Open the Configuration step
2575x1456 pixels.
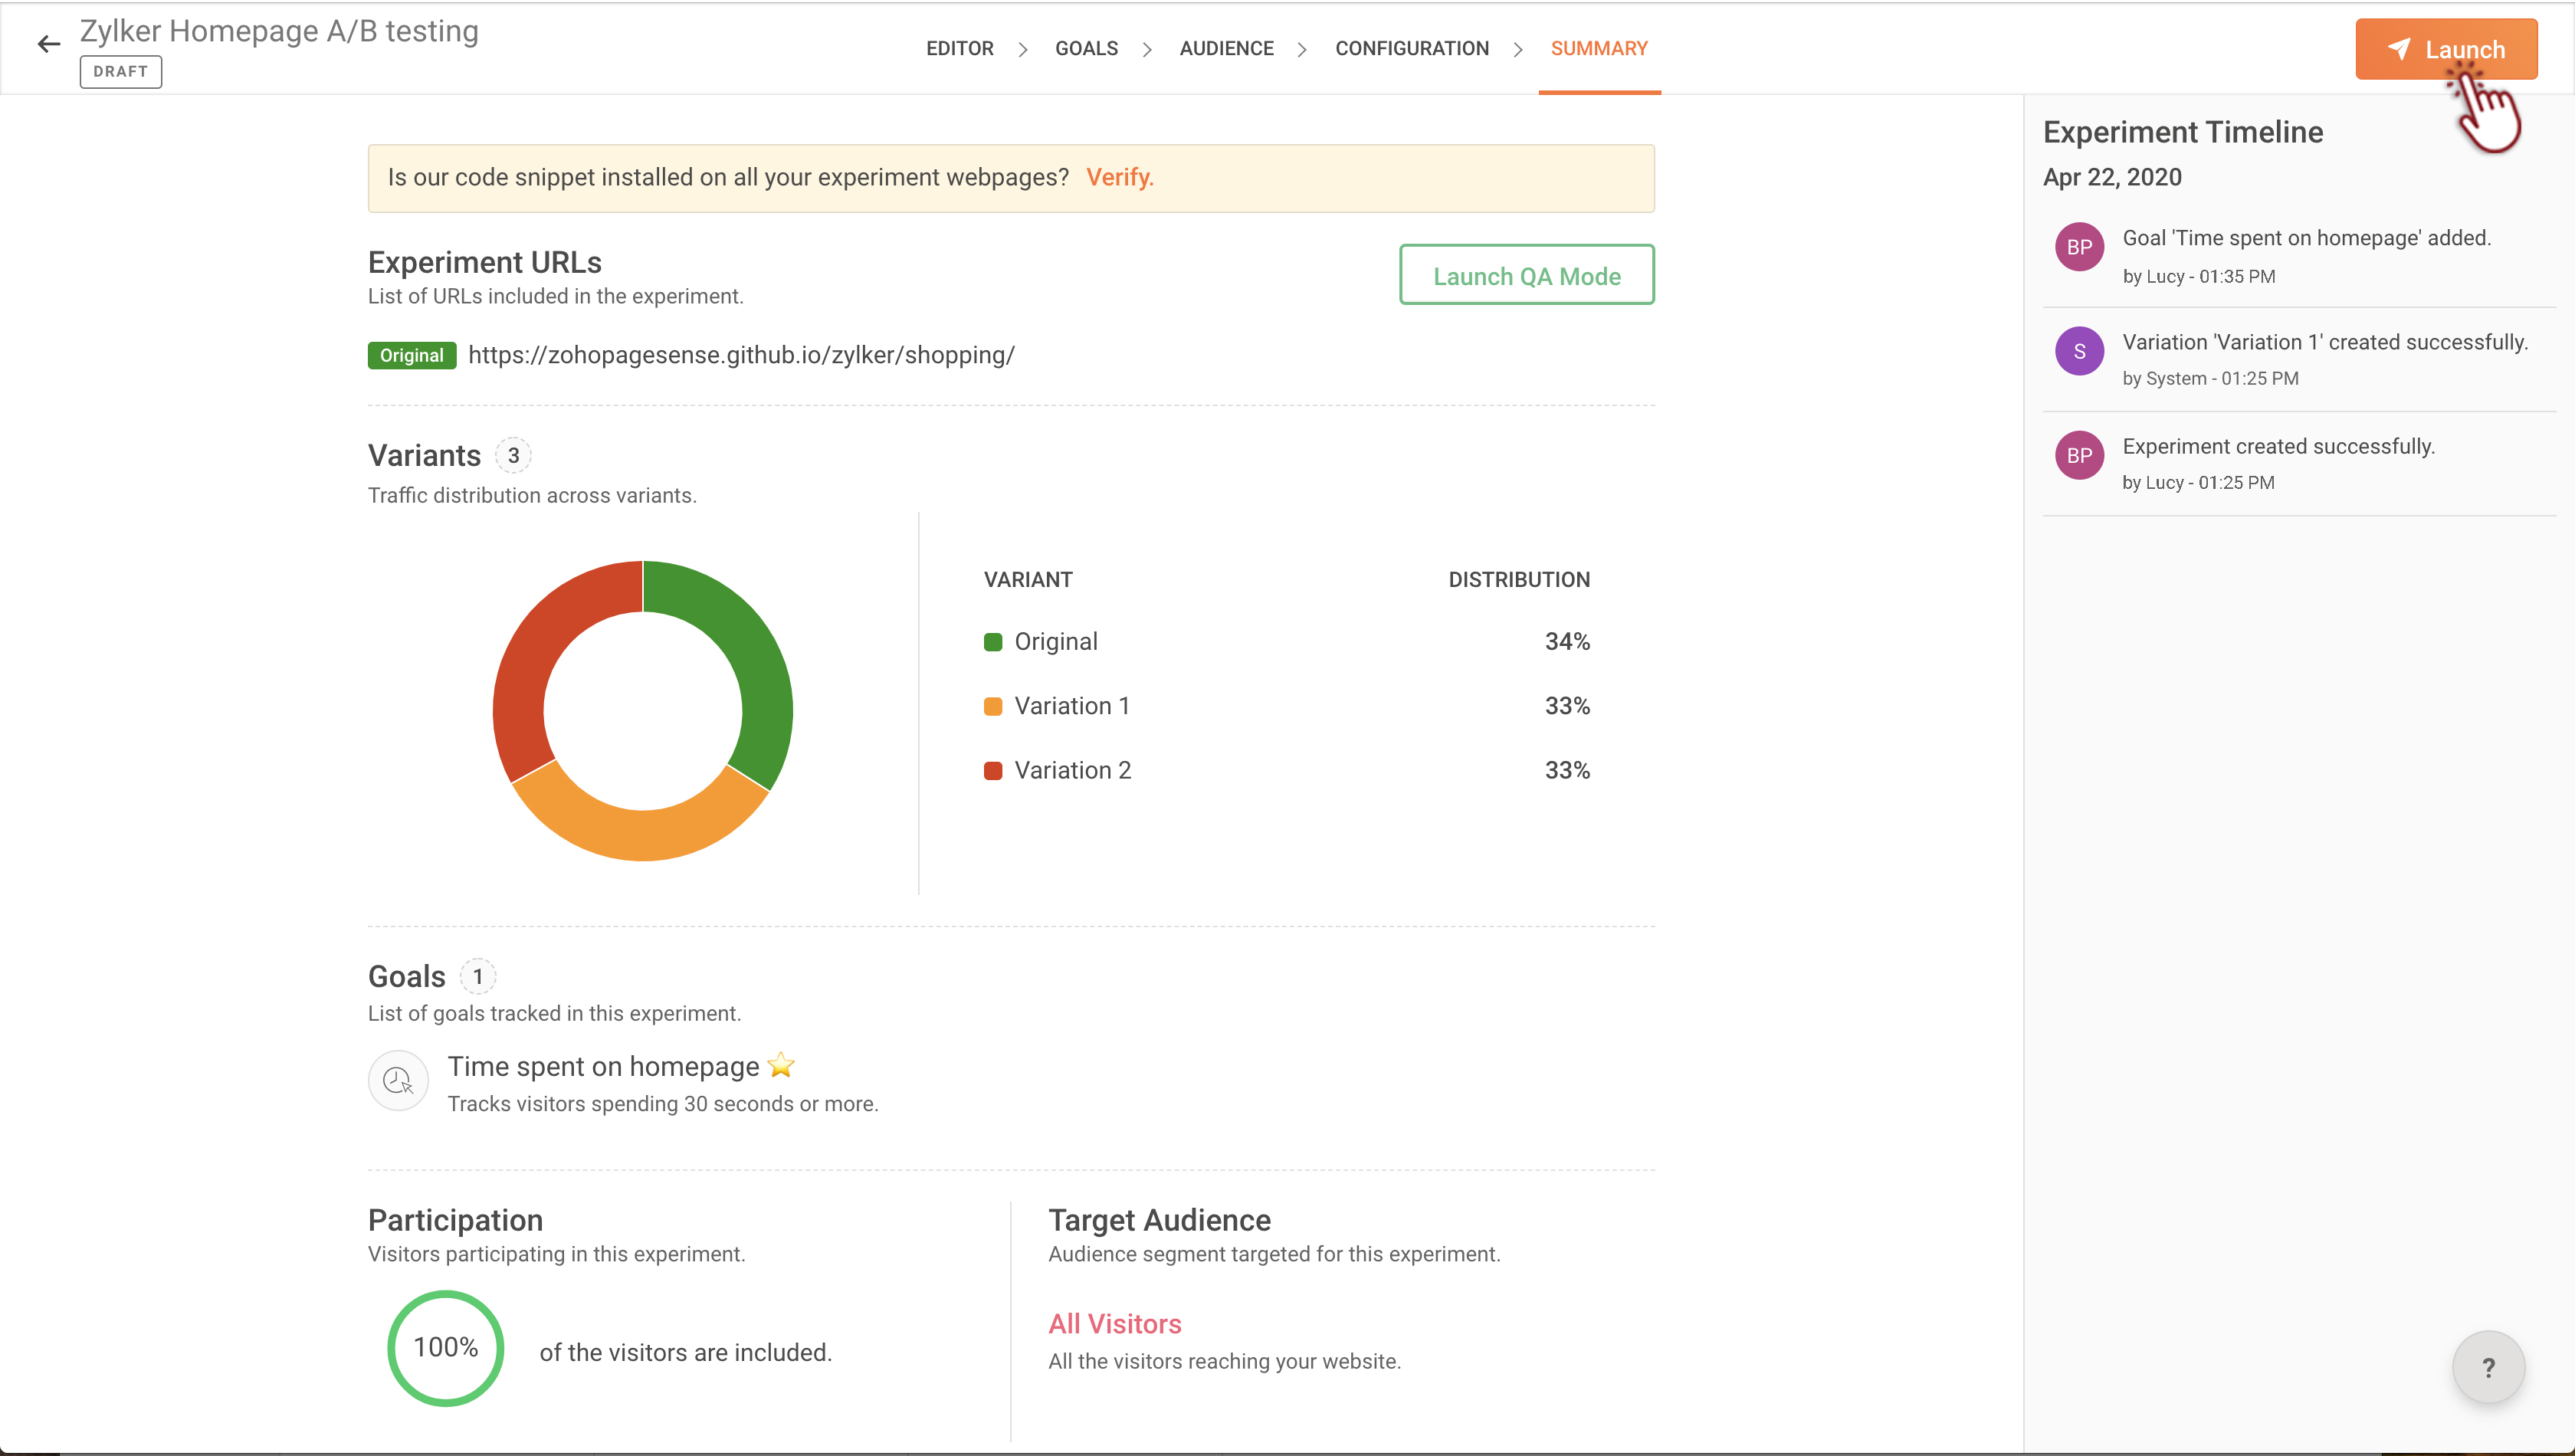(x=1411, y=48)
